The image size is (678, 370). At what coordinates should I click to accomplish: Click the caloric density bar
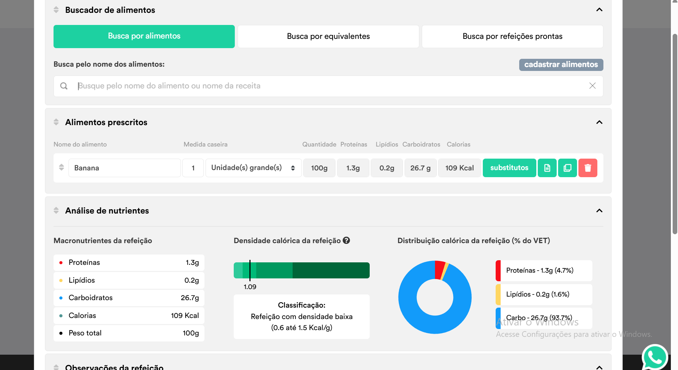[302, 270]
